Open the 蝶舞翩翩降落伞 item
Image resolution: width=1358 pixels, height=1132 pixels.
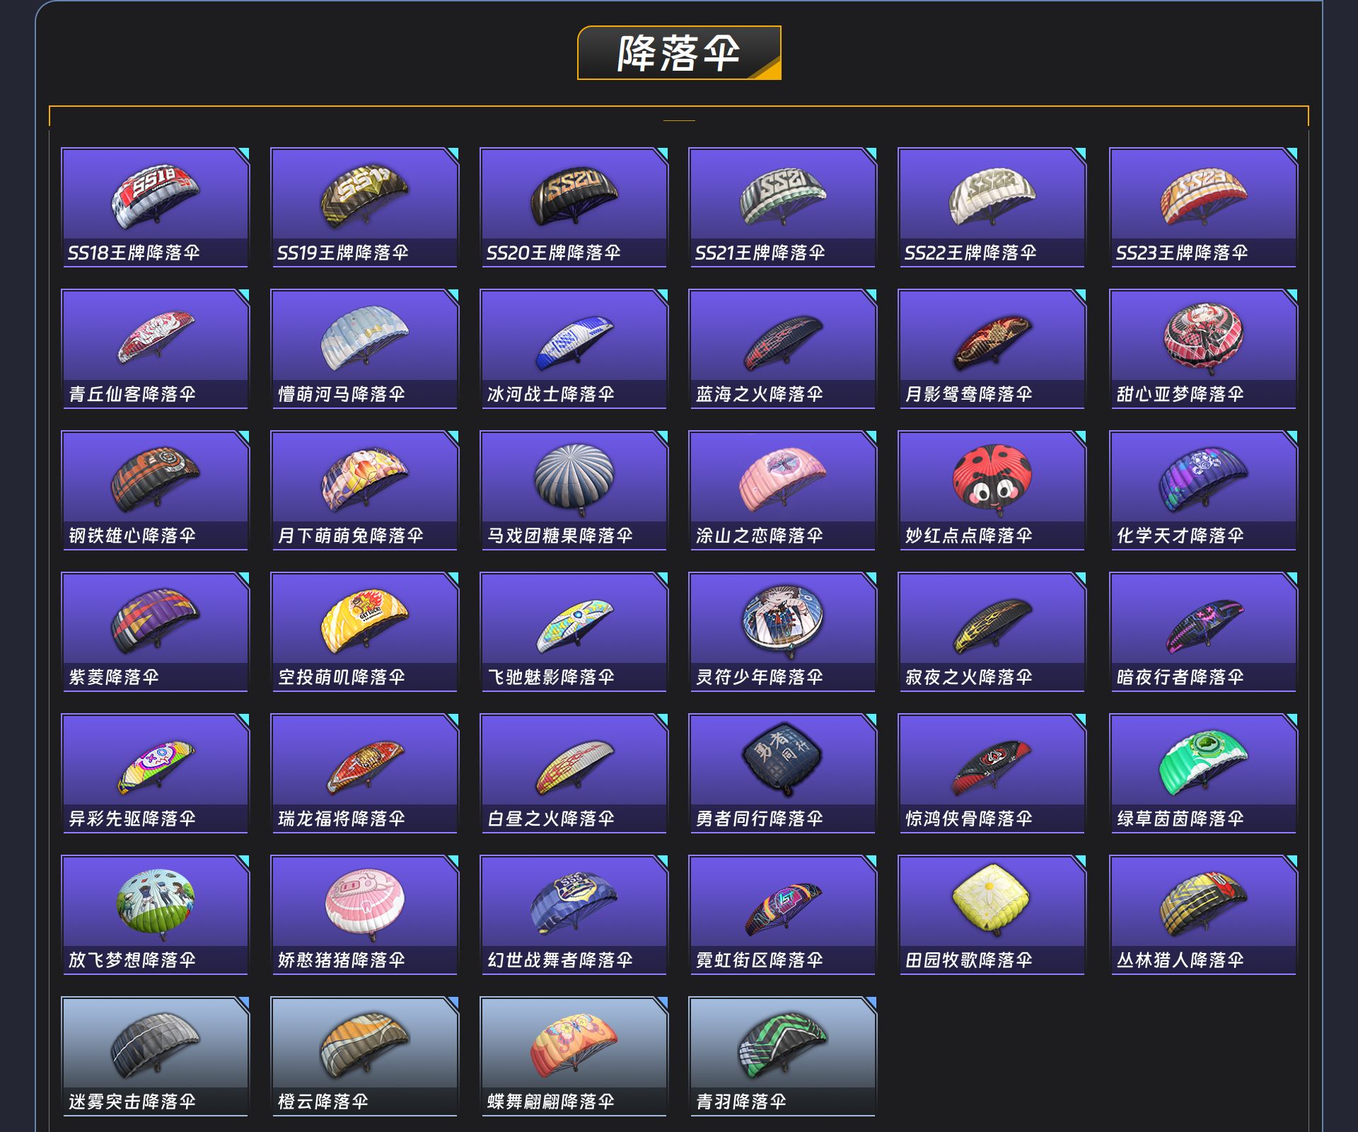point(574,1056)
